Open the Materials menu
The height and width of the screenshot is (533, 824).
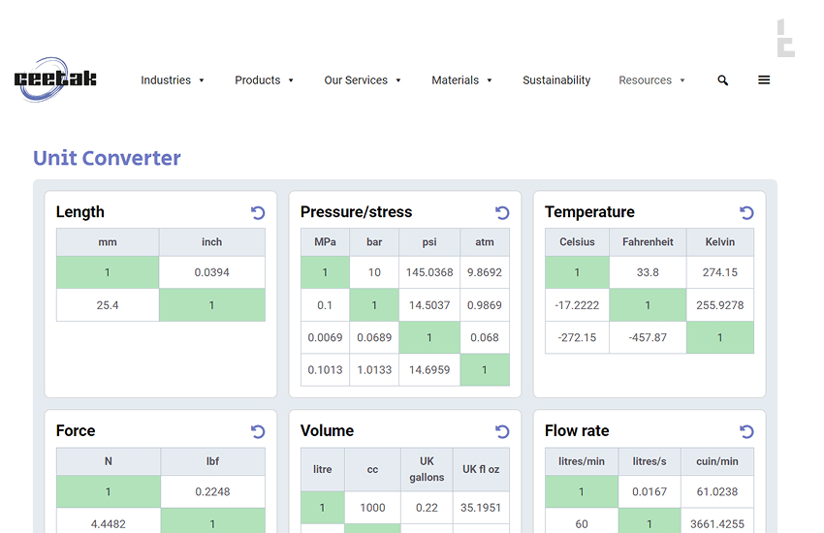[461, 80]
